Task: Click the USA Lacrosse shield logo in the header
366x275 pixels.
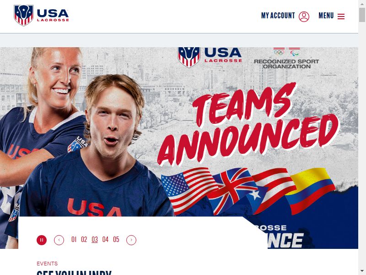Action: click(x=23, y=15)
